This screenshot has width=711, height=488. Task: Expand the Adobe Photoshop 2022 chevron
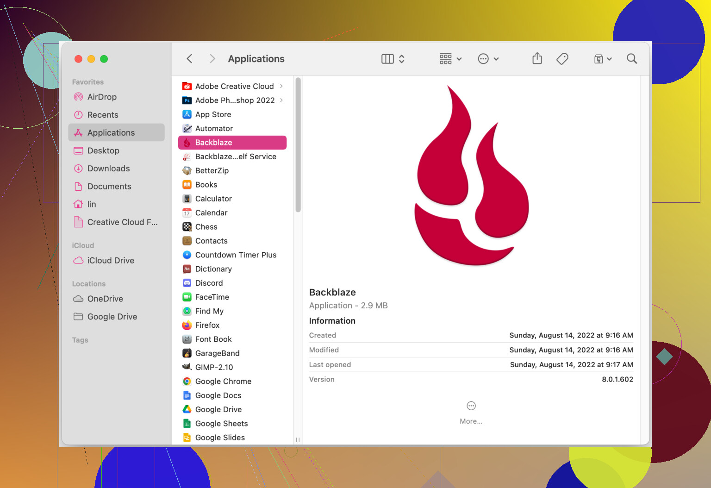(x=281, y=100)
